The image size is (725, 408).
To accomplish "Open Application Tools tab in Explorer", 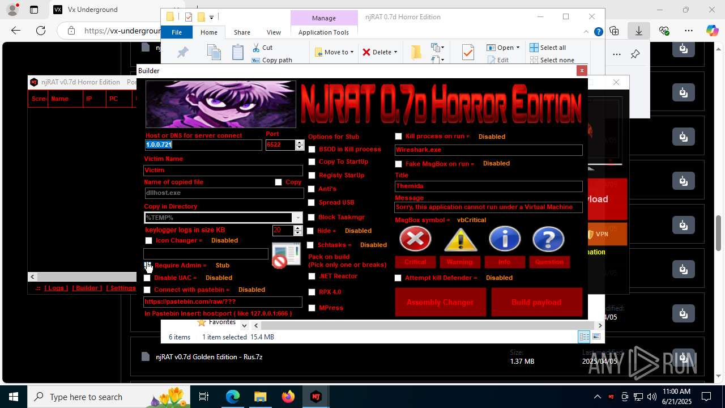I will 323,32.
